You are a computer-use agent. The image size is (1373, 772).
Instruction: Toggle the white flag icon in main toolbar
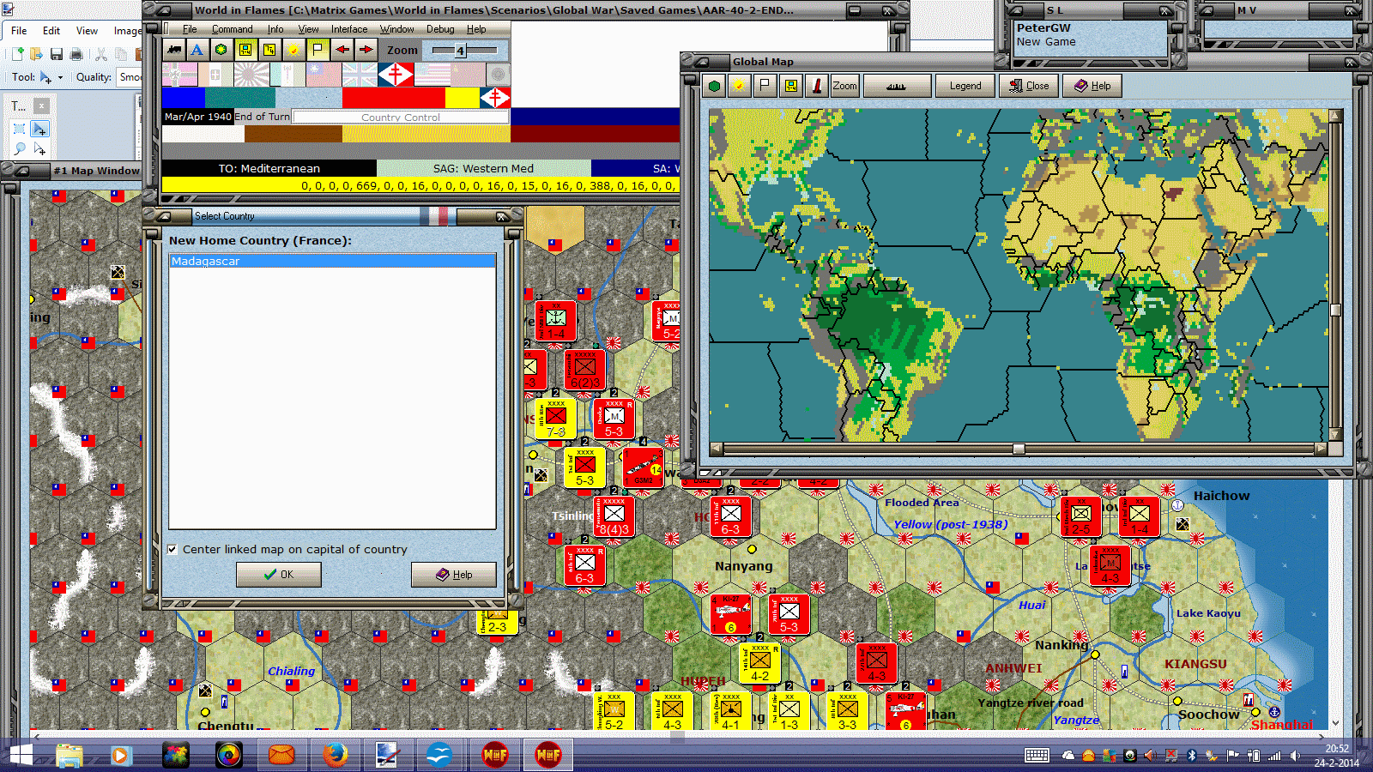(318, 50)
